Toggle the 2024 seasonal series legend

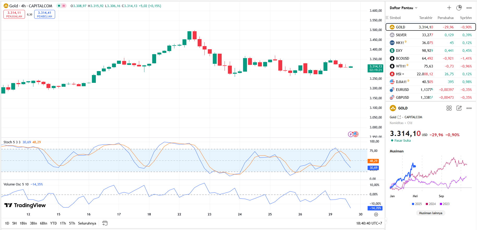point(431,204)
